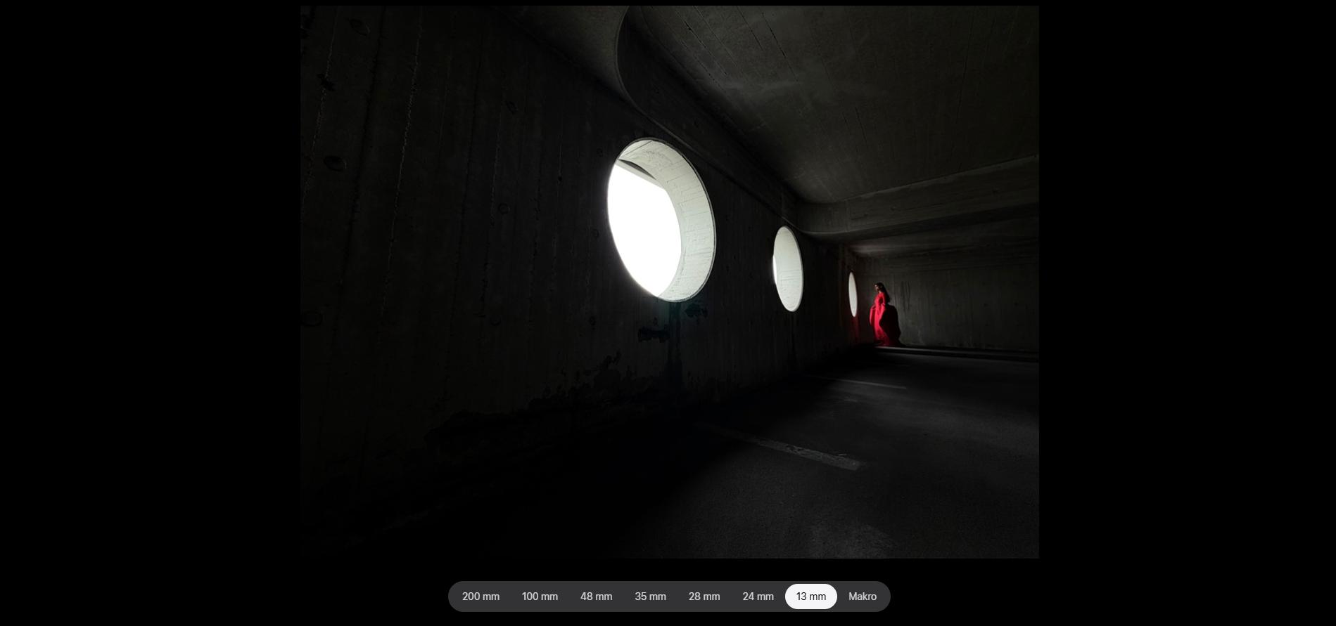Image resolution: width=1336 pixels, height=626 pixels.
Task: Click the smallest round window beside the woman
Action: pos(853,294)
